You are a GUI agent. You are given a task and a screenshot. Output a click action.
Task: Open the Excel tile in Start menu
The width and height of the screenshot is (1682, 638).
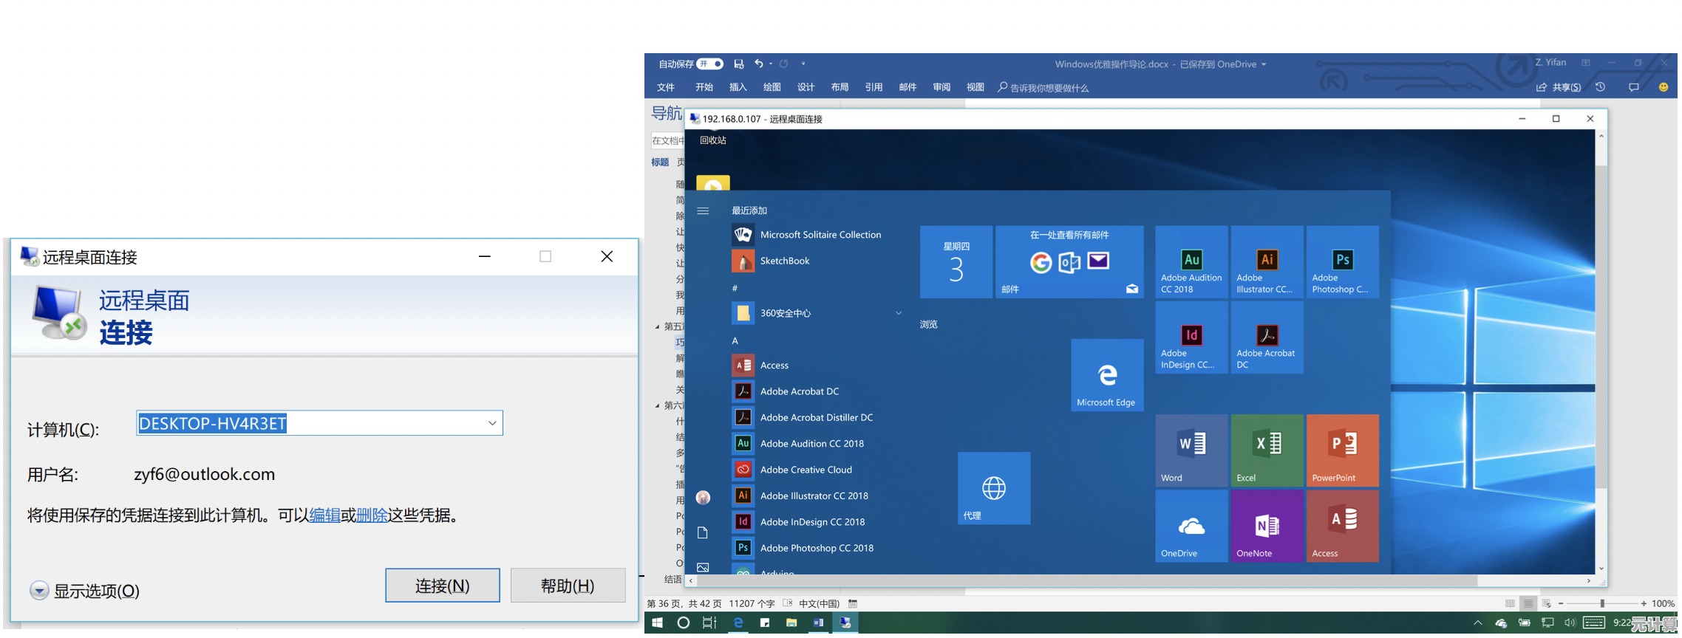click(1267, 450)
